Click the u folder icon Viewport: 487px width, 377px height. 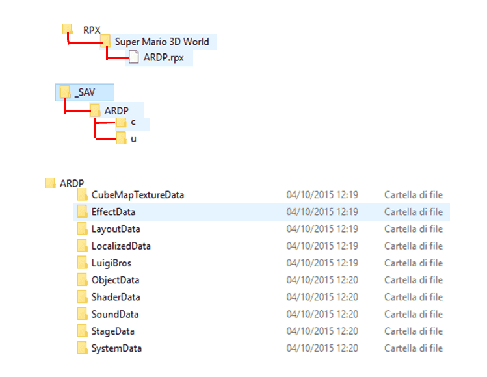(x=121, y=138)
